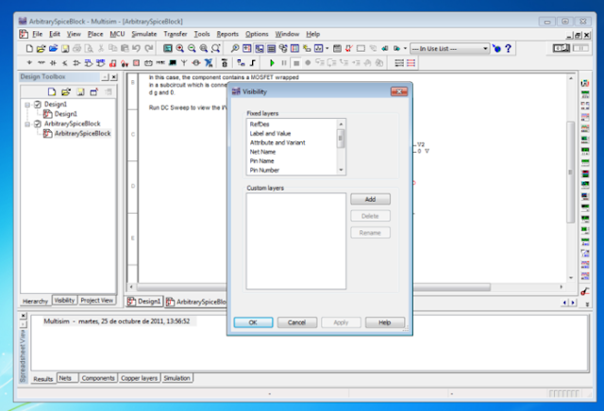Viewport: 604px width, 411px height.
Task: Click the Fixed layers list scrollbar down arrow
Action: [341, 170]
